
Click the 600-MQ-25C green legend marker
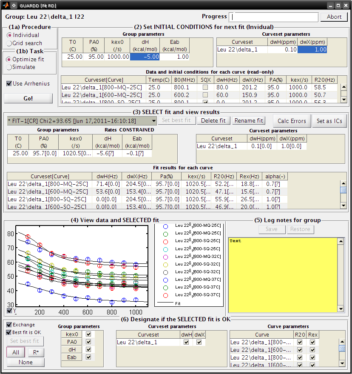click(x=165, y=234)
